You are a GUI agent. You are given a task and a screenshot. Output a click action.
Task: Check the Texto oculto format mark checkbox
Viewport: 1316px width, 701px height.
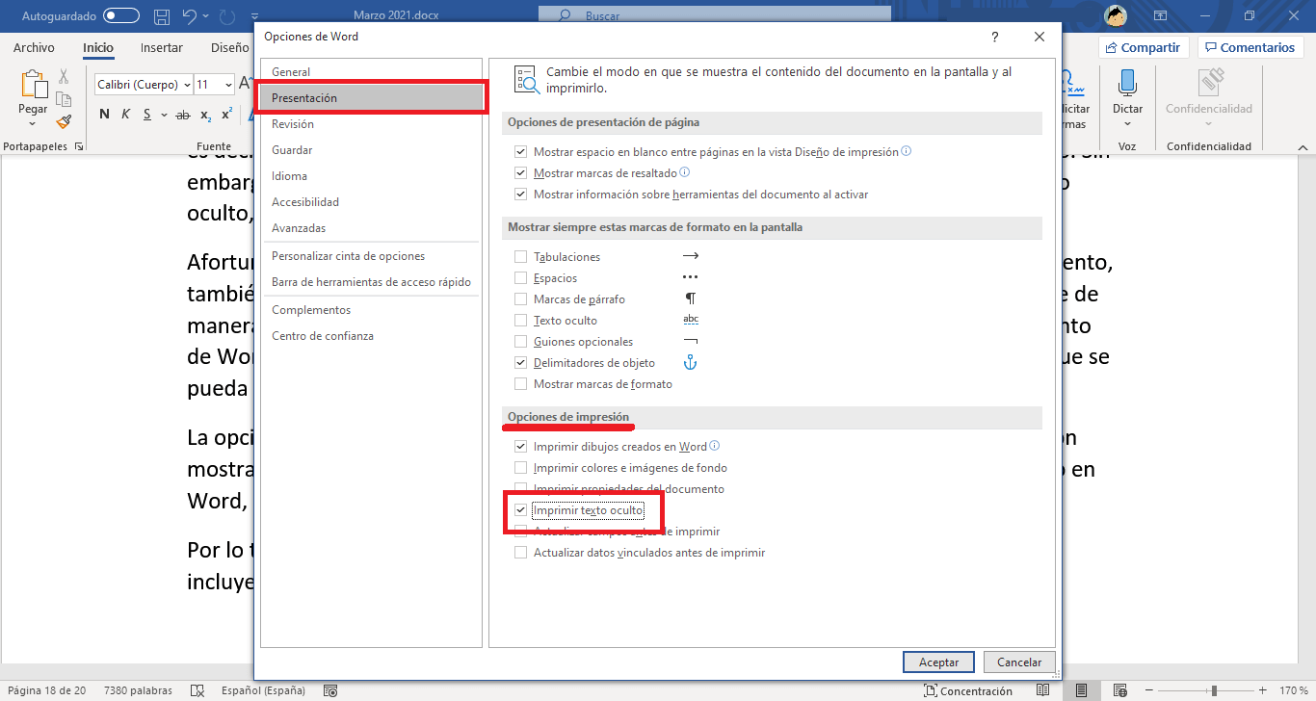pos(521,321)
